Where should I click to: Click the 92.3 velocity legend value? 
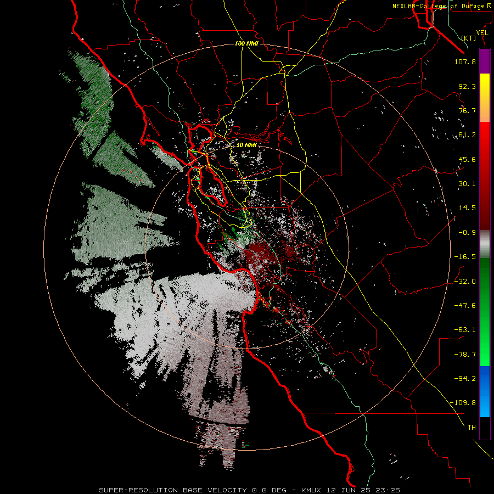(x=467, y=86)
